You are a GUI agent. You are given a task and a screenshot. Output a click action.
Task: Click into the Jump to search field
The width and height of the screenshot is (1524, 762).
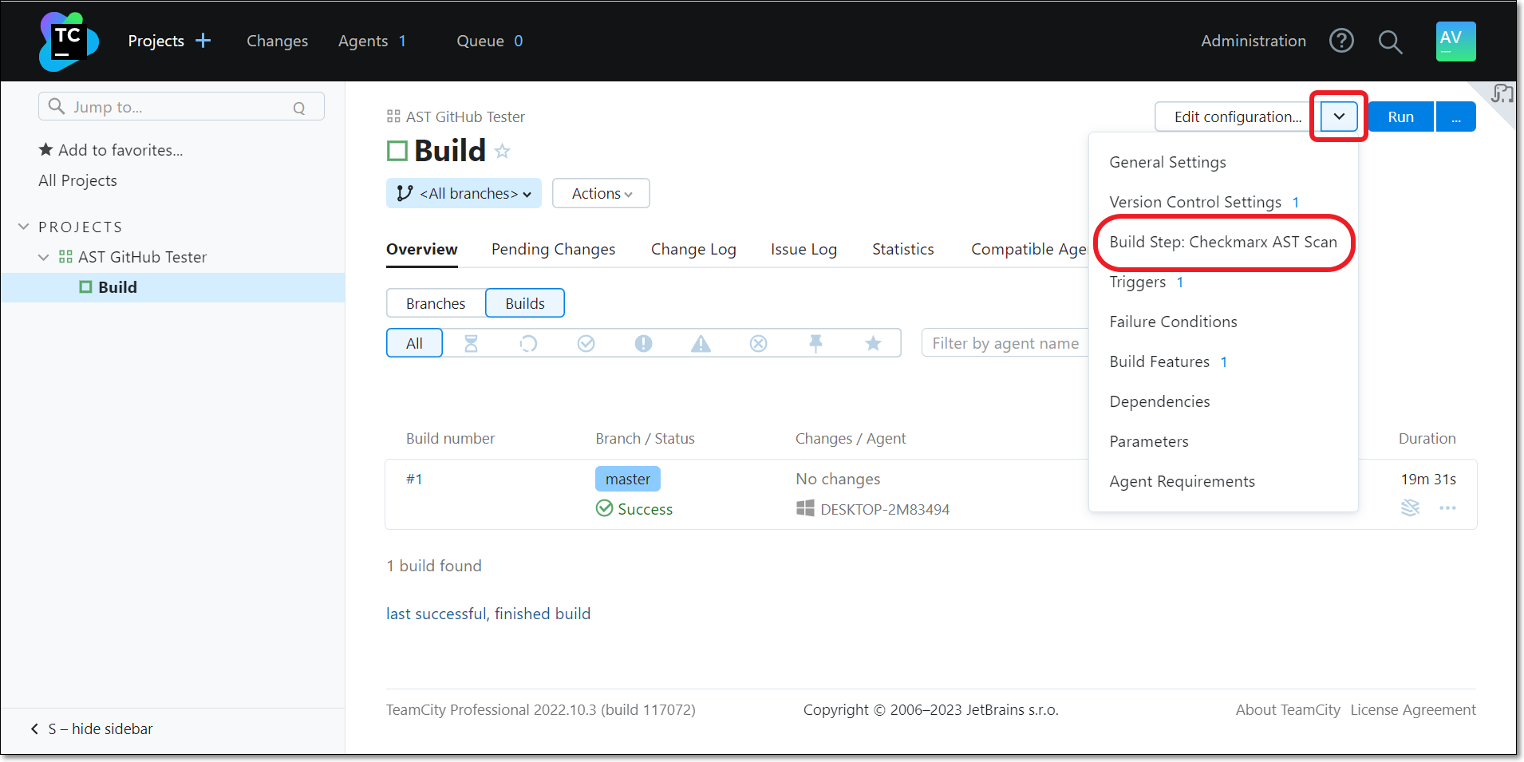pyautogui.click(x=181, y=107)
